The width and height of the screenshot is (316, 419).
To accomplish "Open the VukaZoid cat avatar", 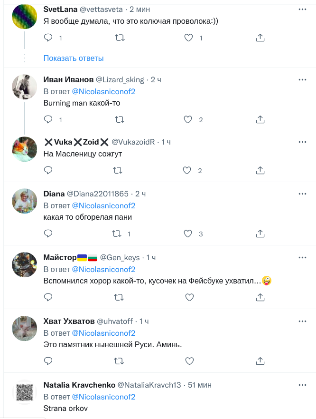I will (x=24, y=149).
